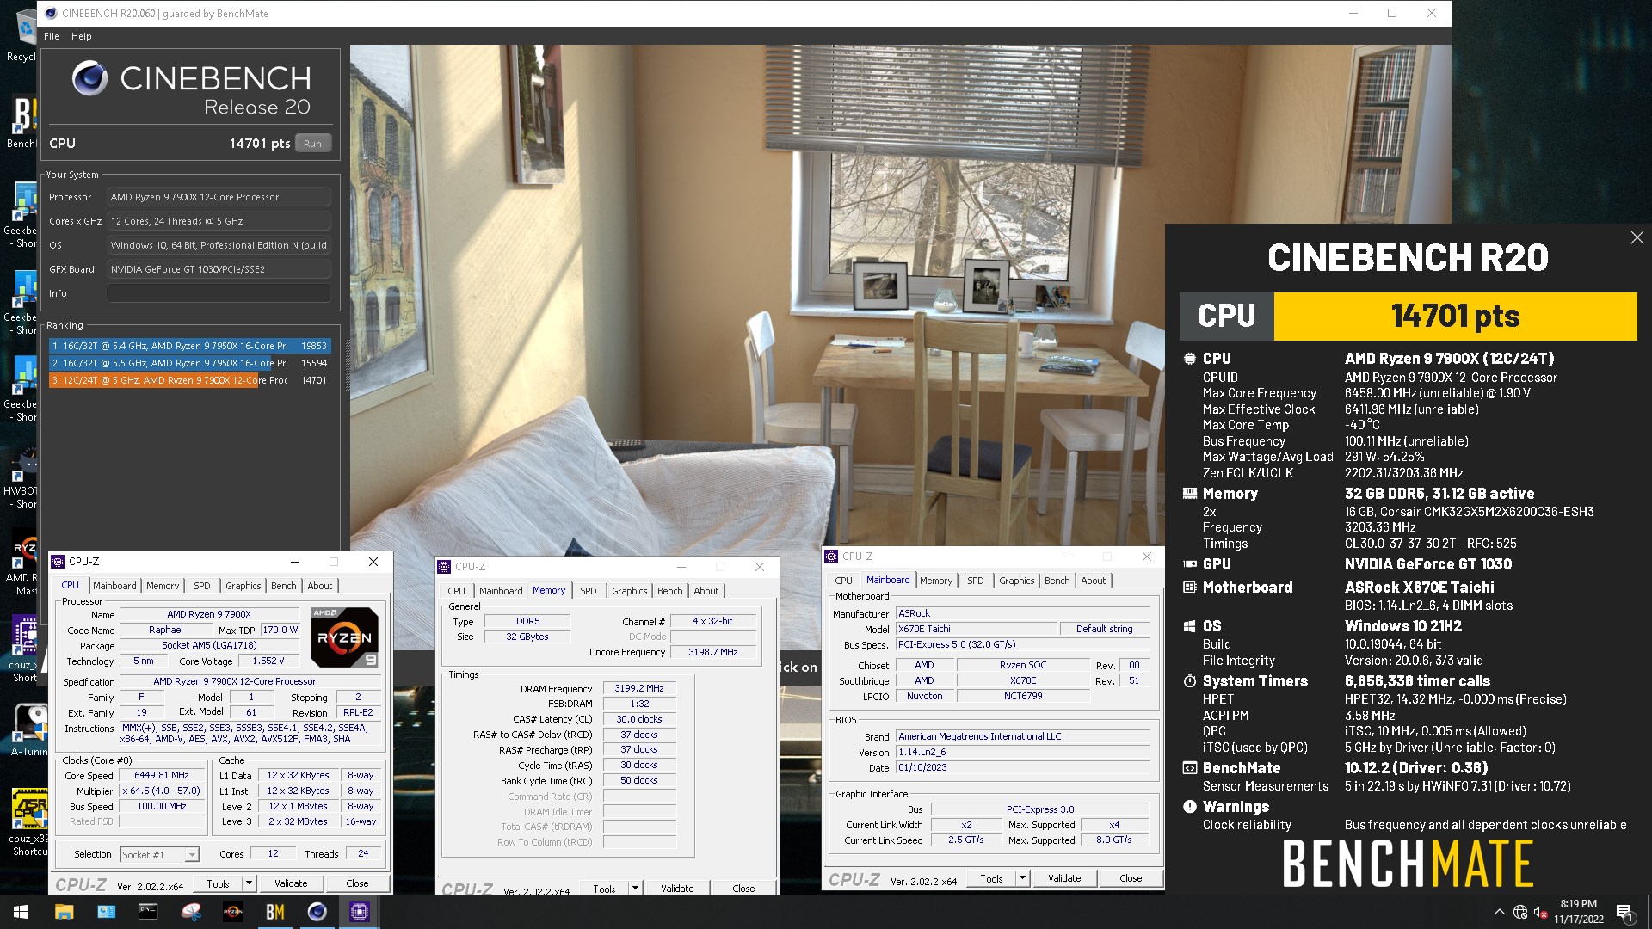Image resolution: width=1652 pixels, height=929 pixels.
Task: Click the CPU-Z title bar icon, left window
Action: (x=59, y=562)
